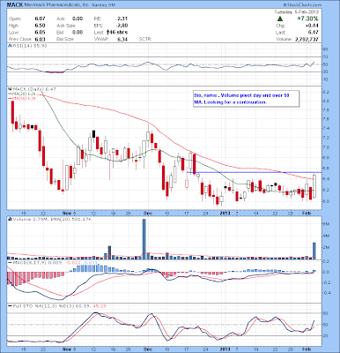
Task: Click the Volume 2,792,737 value
Action: coord(307,39)
